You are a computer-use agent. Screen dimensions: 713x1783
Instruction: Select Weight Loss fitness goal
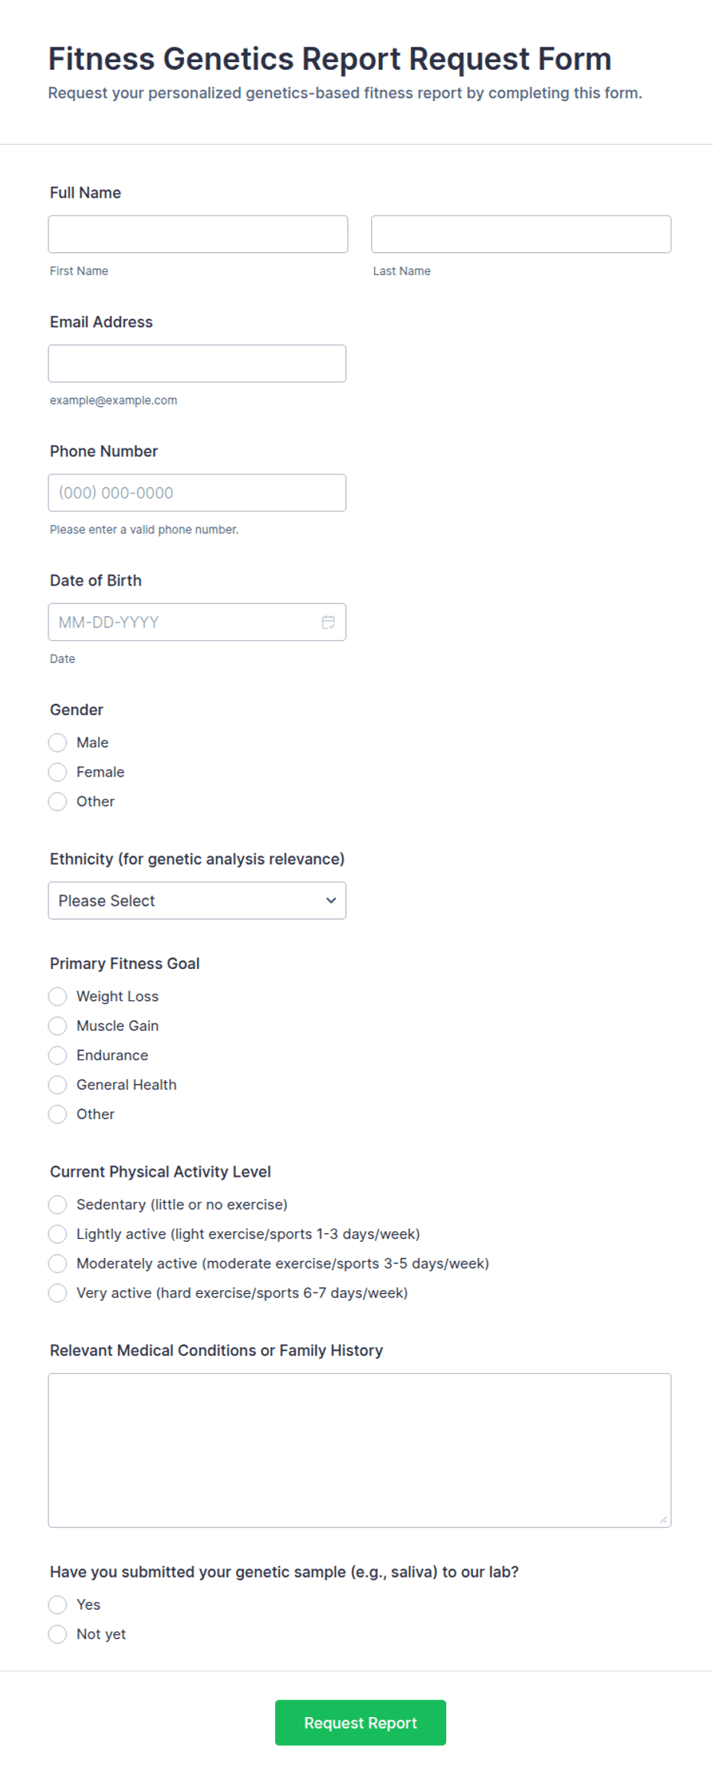[x=58, y=996]
